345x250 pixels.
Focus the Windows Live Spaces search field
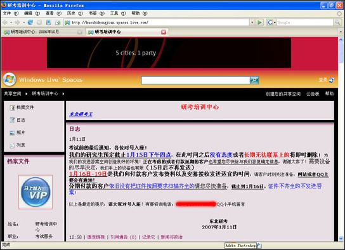click(x=195, y=80)
